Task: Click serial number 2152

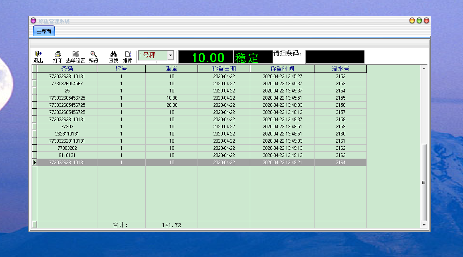Action: coord(340,77)
